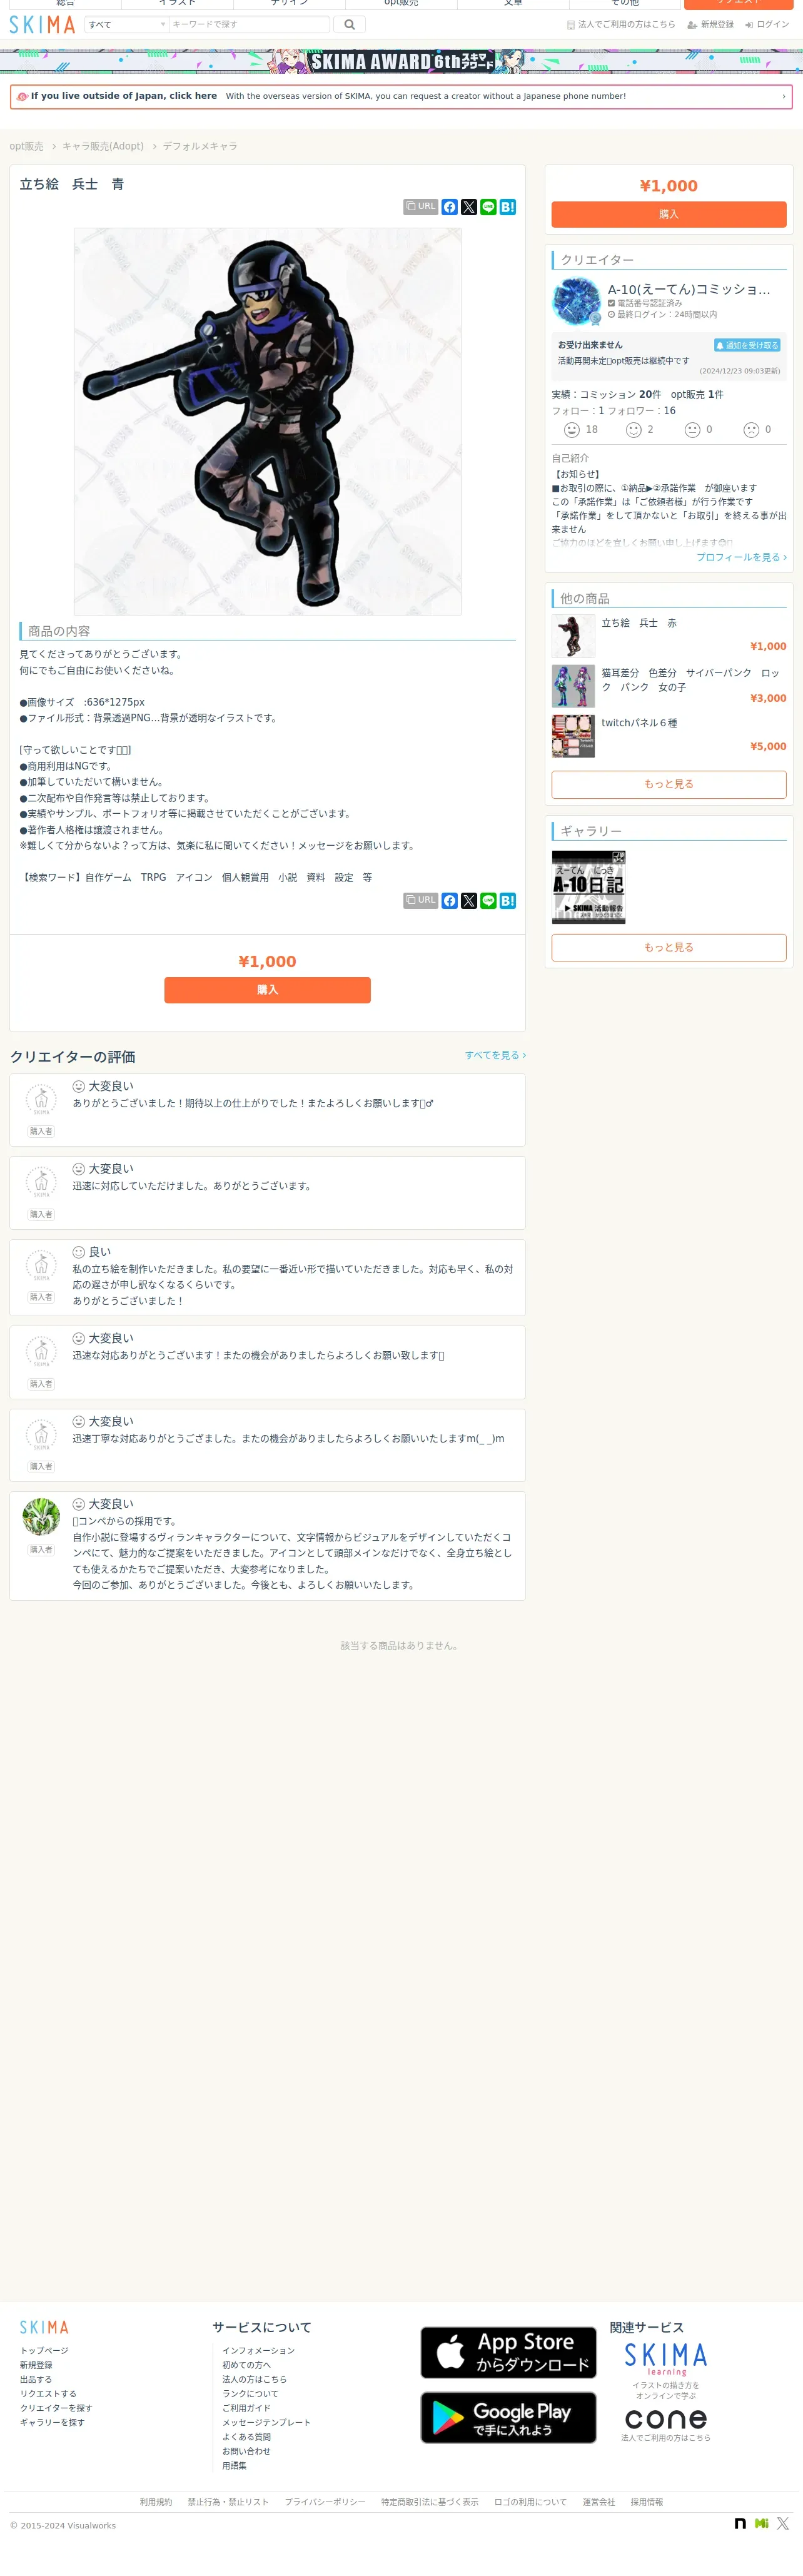Click the good face rating icon
The height and width of the screenshot is (2576, 803).
633,430
